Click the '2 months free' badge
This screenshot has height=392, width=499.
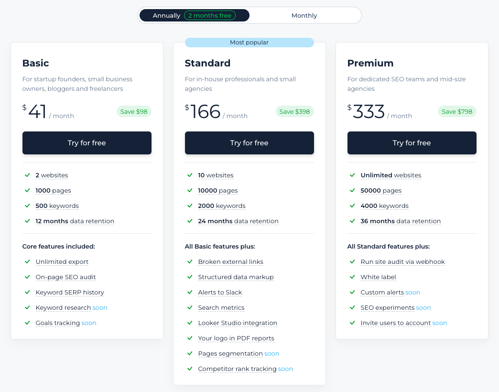click(209, 15)
